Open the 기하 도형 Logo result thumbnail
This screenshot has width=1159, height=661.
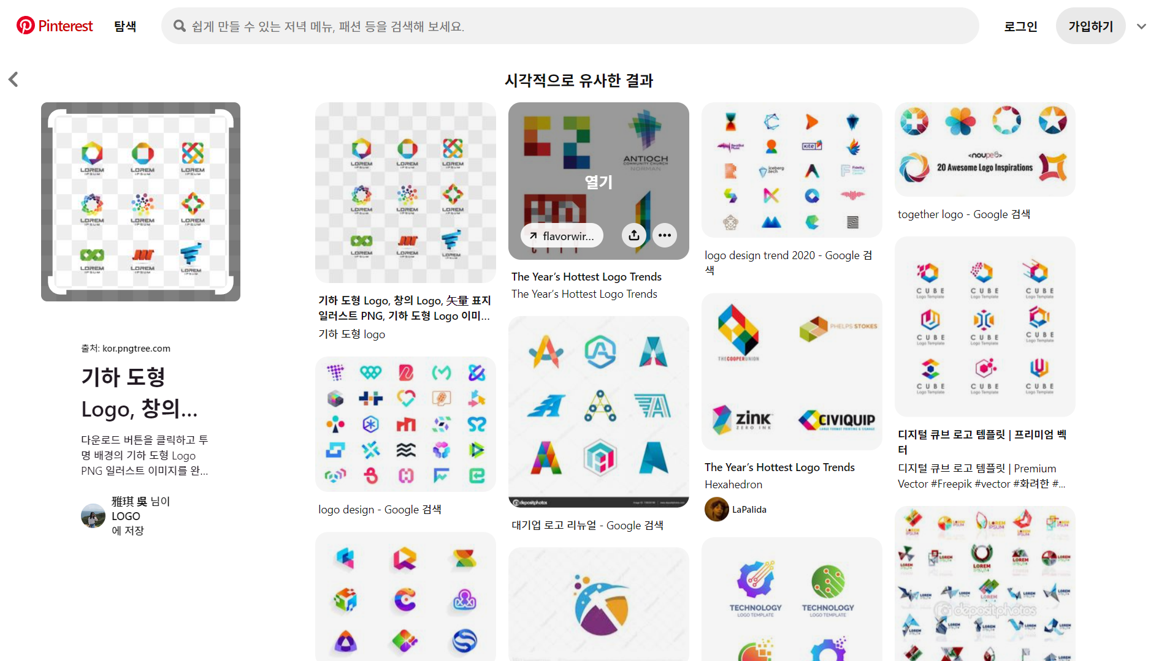pyautogui.click(x=405, y=192)
